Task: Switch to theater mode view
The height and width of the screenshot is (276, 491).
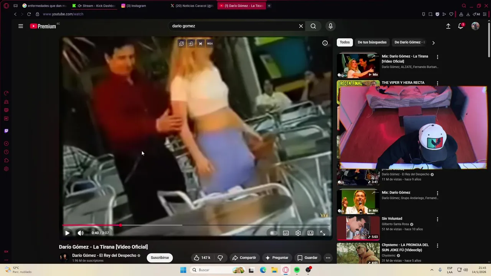Action: 310,233
